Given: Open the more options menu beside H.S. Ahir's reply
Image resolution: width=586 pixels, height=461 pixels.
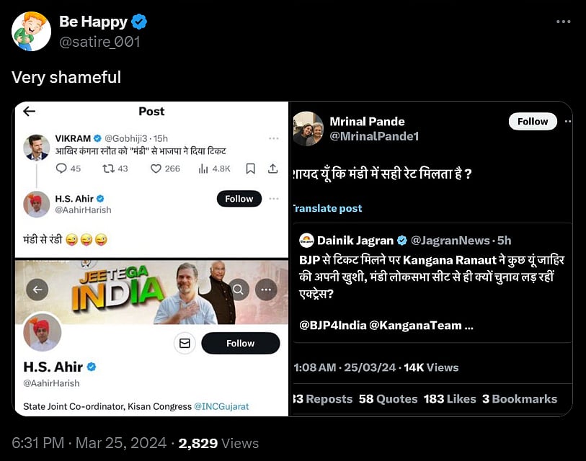Looking at the screenshot, I should [x=274, y=199].
